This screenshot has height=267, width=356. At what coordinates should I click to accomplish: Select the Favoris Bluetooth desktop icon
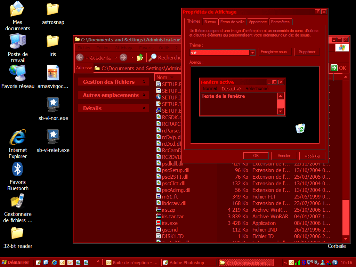point(18,169)
